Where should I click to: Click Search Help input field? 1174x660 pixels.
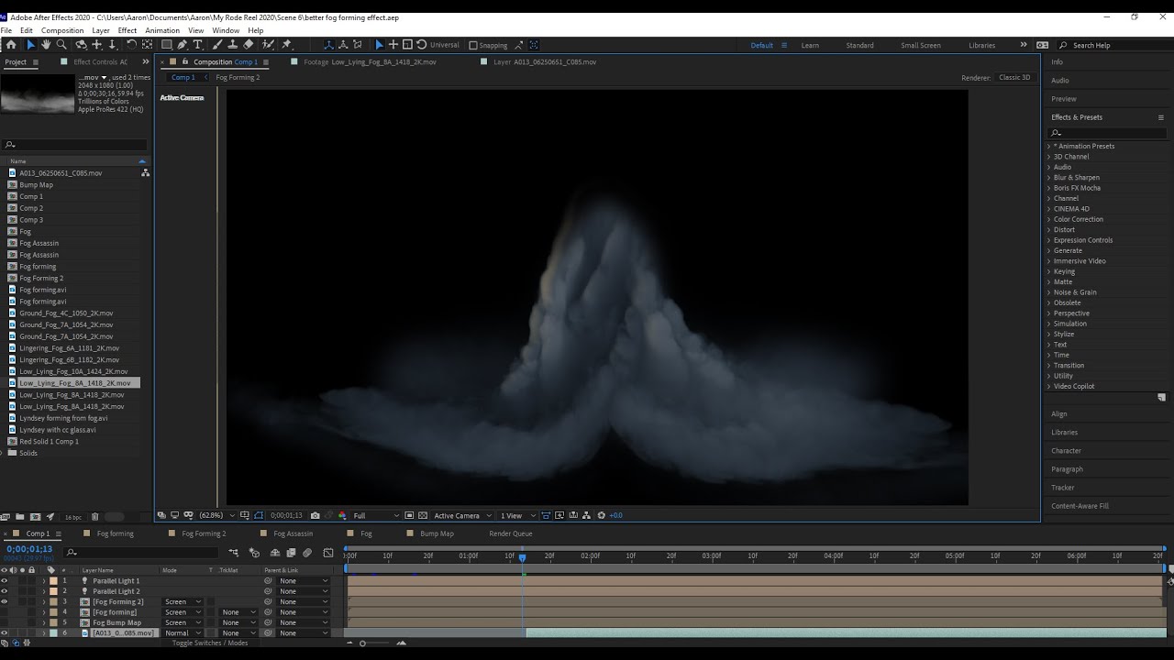(x=1113, y=45)
